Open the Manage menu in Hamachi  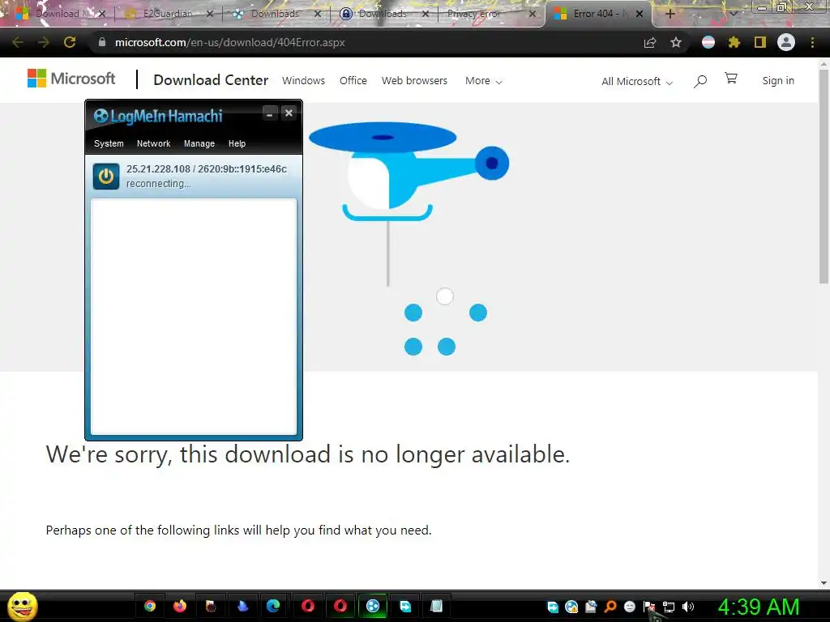[x=199, y=143]
